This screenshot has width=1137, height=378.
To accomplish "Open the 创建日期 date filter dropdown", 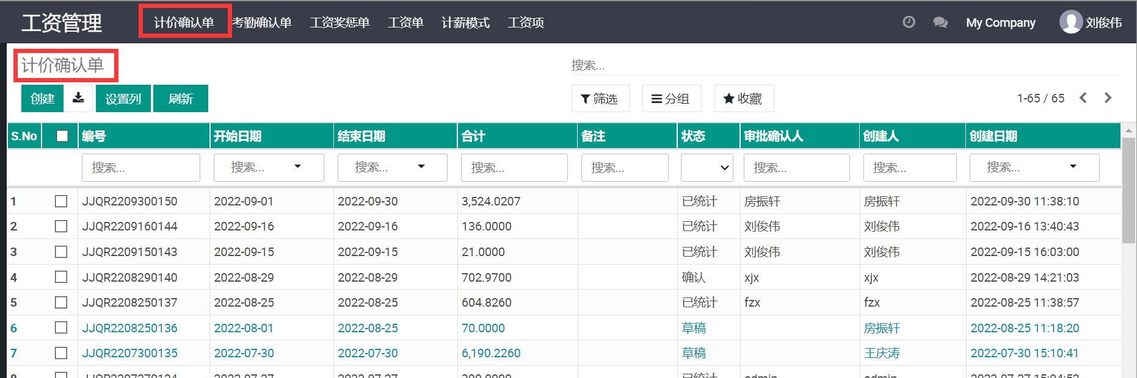I will coord(1073,167).
